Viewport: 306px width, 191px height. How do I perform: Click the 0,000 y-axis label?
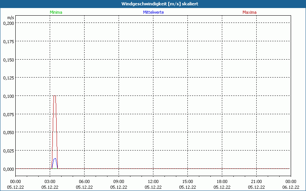click(x=8, y=169)
